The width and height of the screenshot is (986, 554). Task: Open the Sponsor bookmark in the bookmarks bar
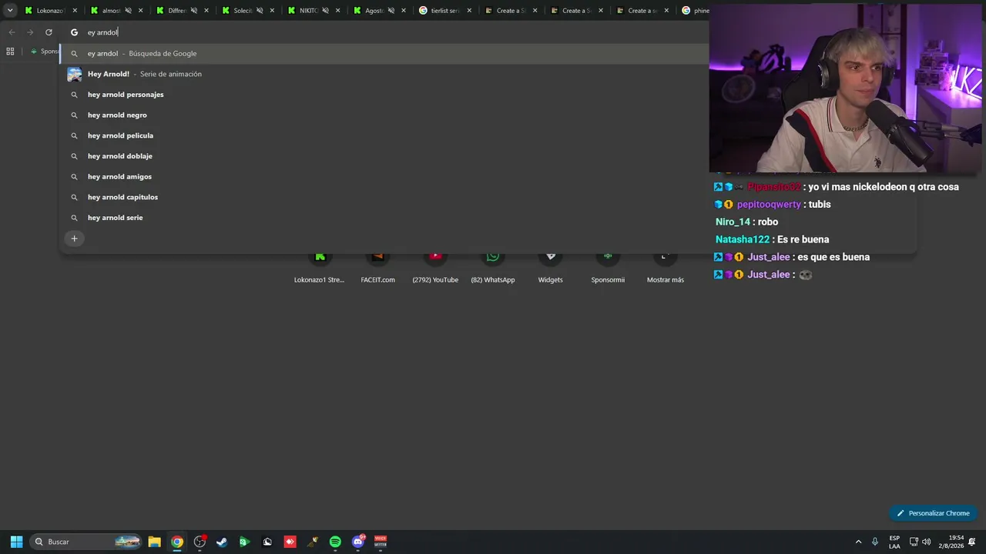[x=45, y=52]
